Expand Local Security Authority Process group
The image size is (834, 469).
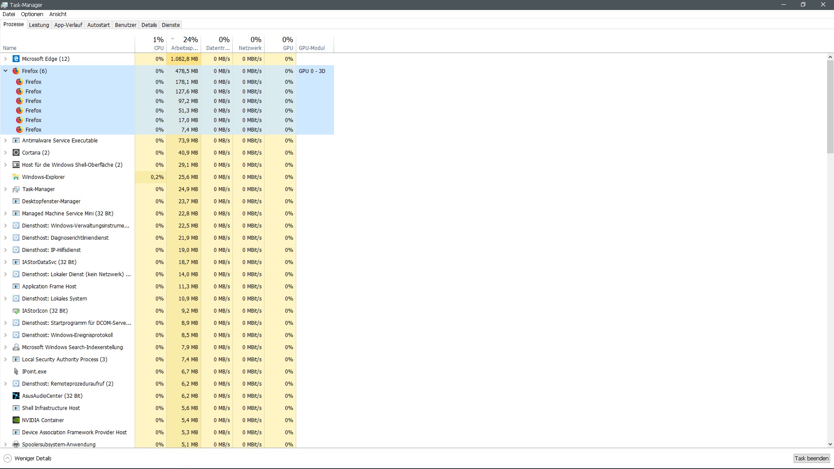[6, 359]
